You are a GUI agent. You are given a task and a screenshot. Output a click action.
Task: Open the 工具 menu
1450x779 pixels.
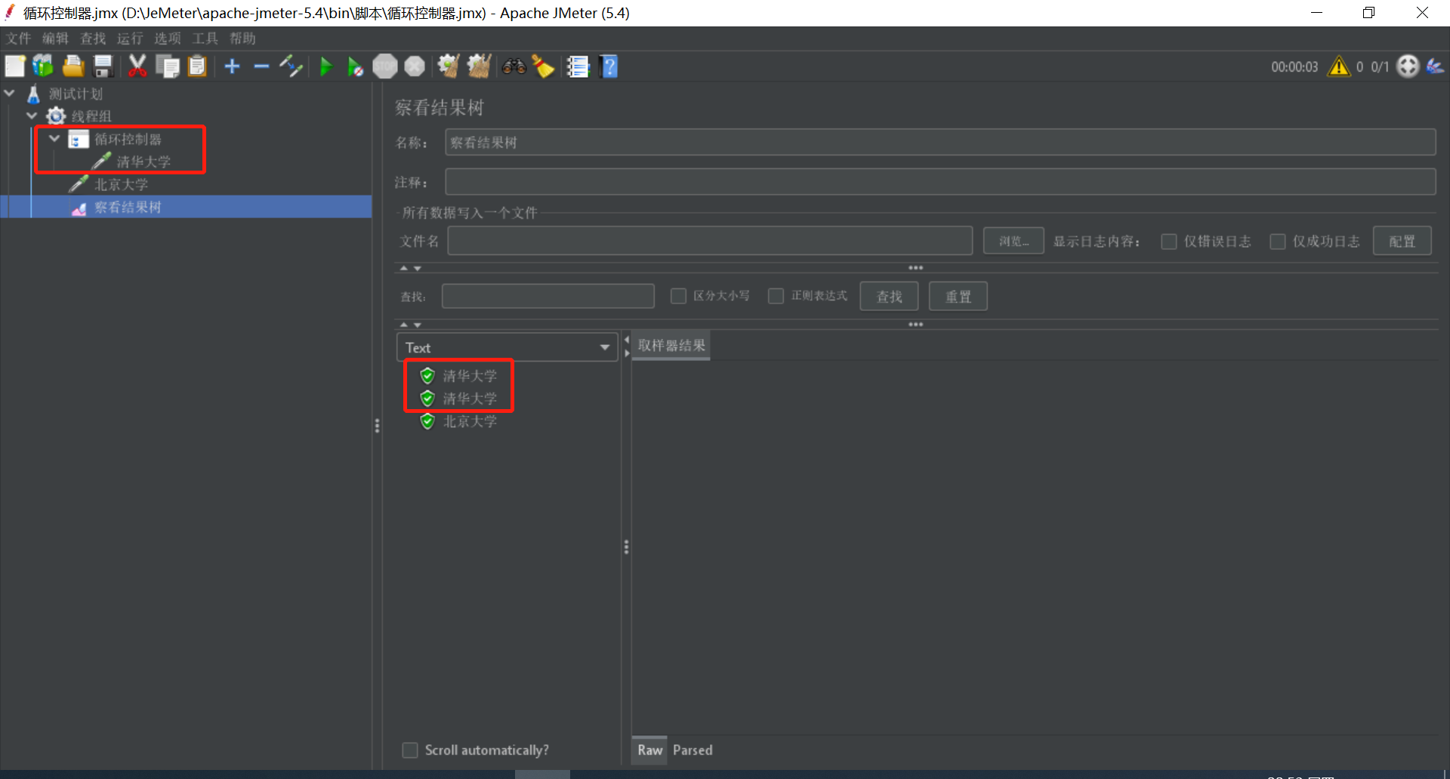(x=205, y=38)
